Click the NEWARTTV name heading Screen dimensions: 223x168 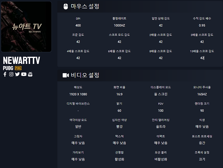point(21,60)
